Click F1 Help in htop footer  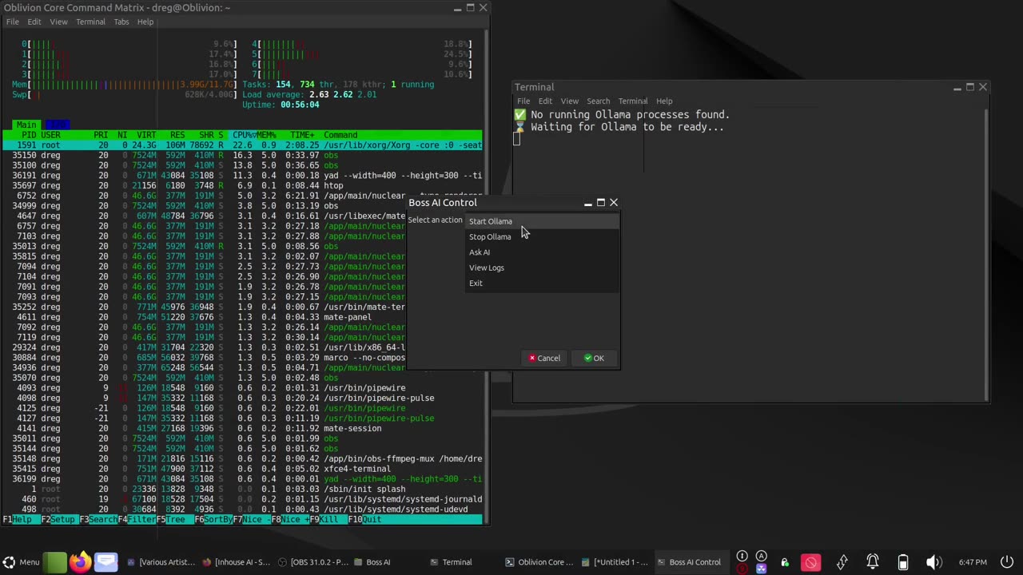(x=21, y=519)
